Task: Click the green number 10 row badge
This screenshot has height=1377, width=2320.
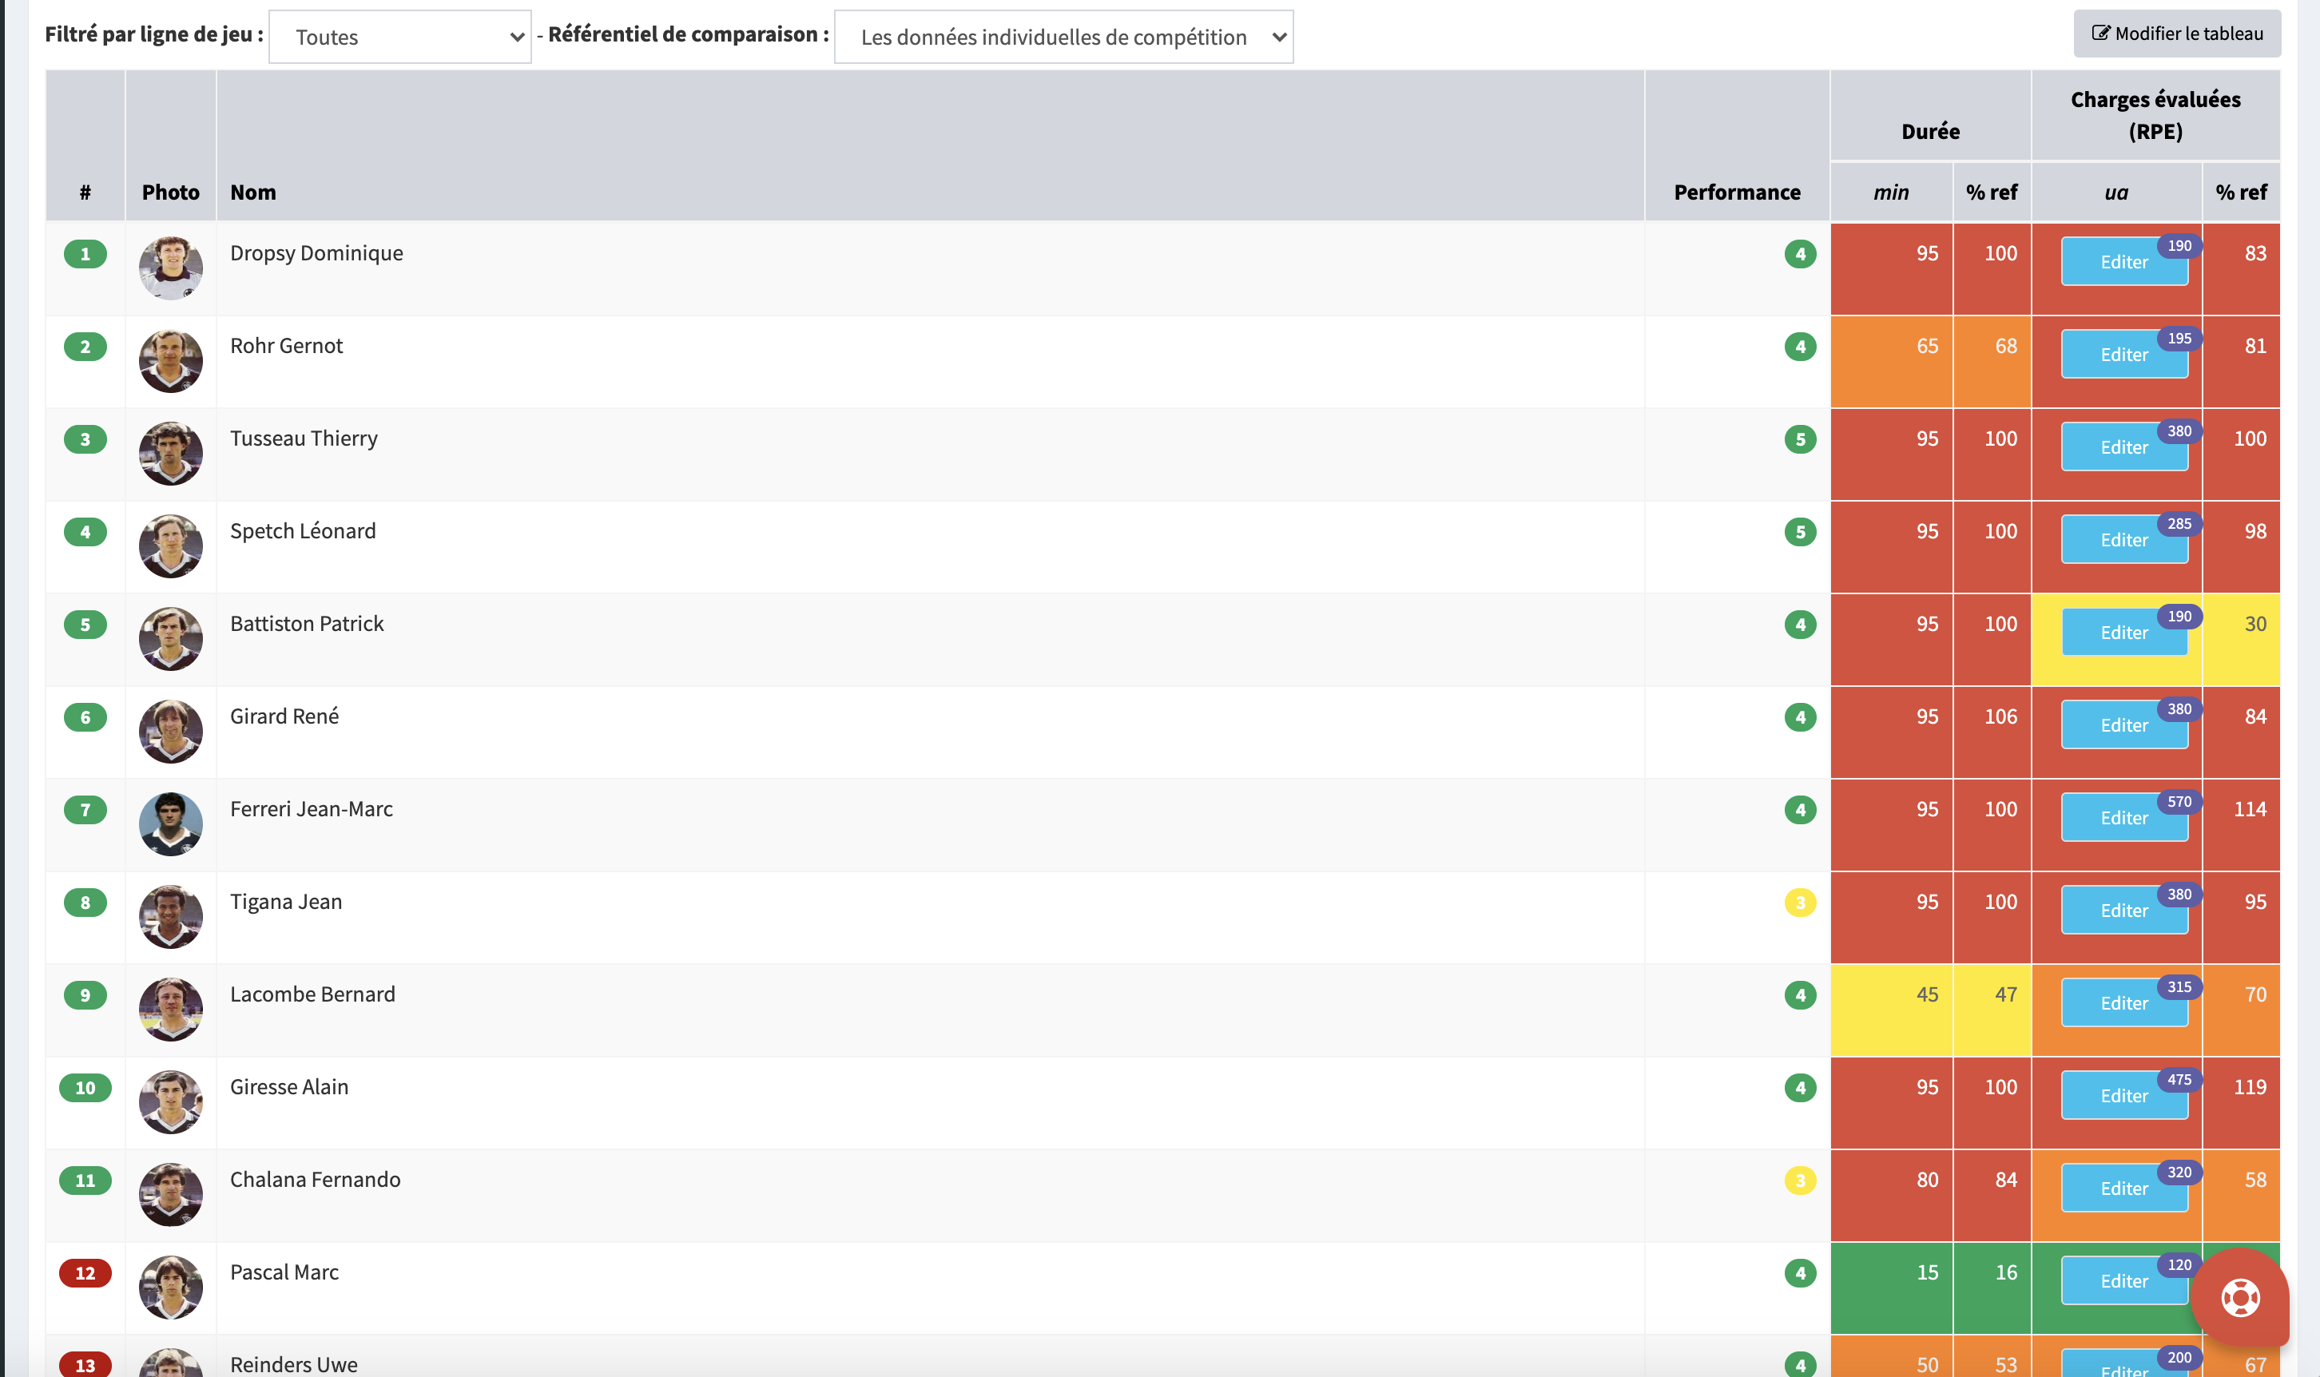Action: pos(85,1088)
